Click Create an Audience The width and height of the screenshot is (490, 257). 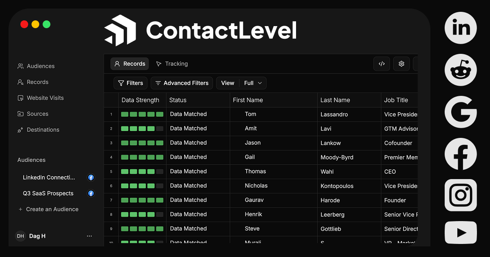48,209
